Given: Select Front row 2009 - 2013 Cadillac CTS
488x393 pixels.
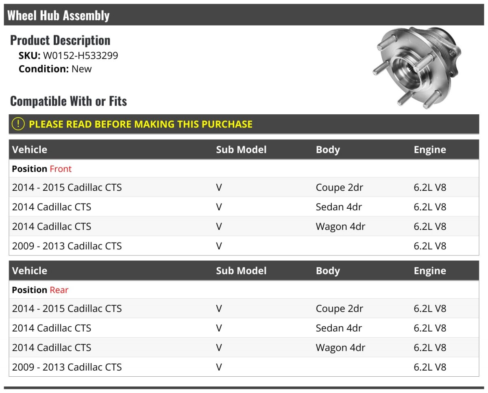Looking at the screenshot, I should click(x=244, y=246).
